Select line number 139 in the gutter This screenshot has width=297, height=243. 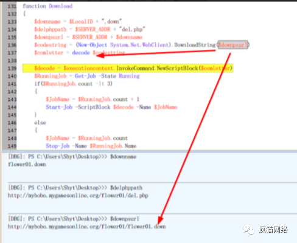12,69
